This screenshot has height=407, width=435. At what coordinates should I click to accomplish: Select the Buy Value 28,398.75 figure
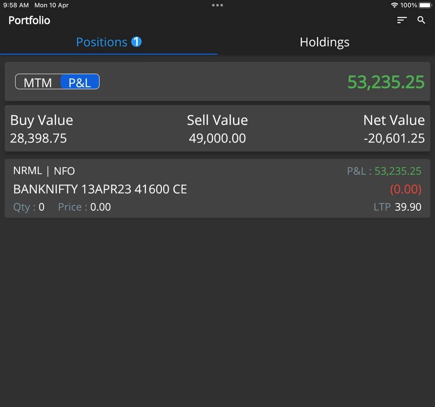coord(38,138)
